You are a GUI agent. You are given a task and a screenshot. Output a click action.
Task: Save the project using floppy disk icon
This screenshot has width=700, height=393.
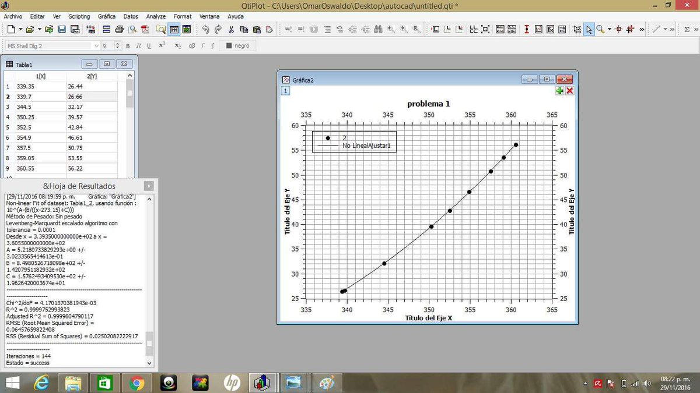(62, 29)
